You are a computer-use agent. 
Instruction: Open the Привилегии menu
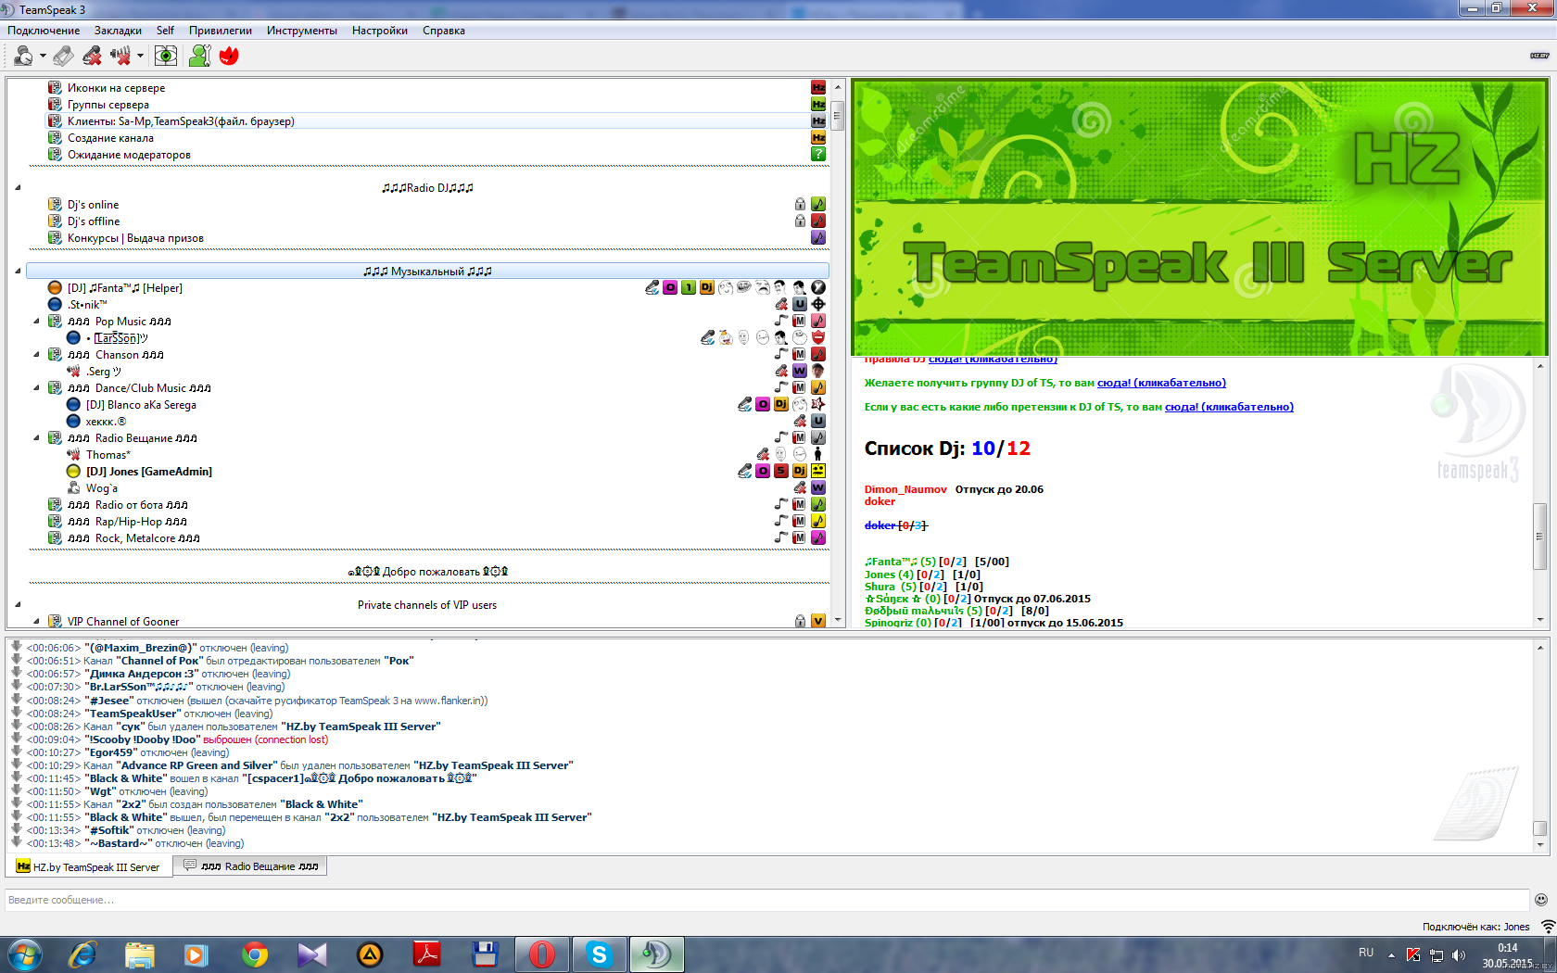pos(221,31)
